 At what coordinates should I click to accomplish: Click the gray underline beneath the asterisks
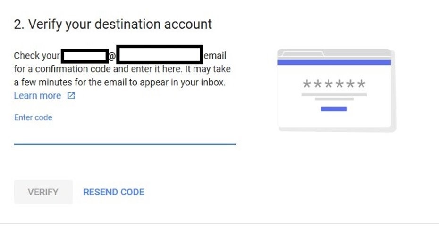click(x=334, y=95)
